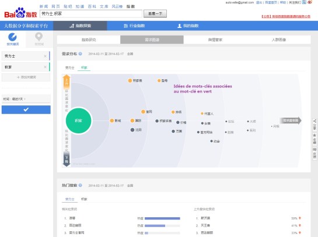Image resolution: width=318 pixels, height=237 pixels.
Task: Click the 系列 keyword bubble
Action: coord(247,130)
